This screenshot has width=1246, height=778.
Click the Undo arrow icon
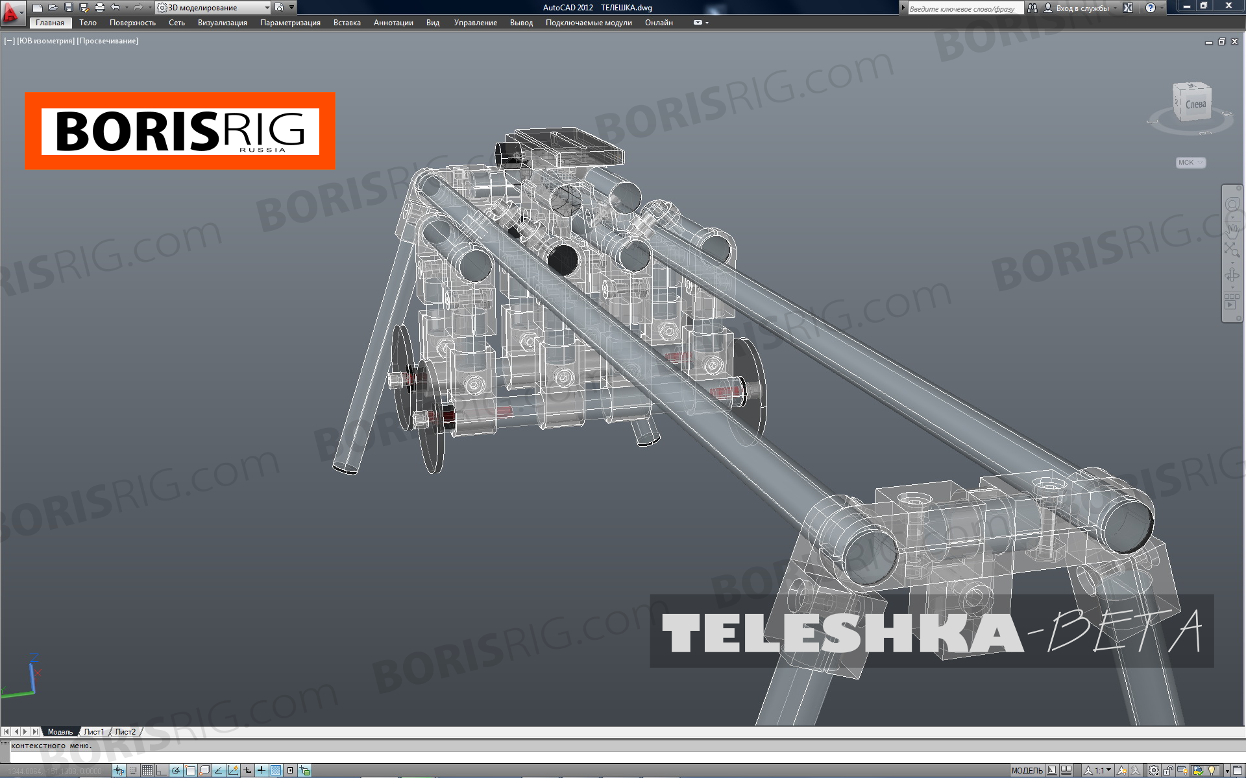[x=116, y=8]
